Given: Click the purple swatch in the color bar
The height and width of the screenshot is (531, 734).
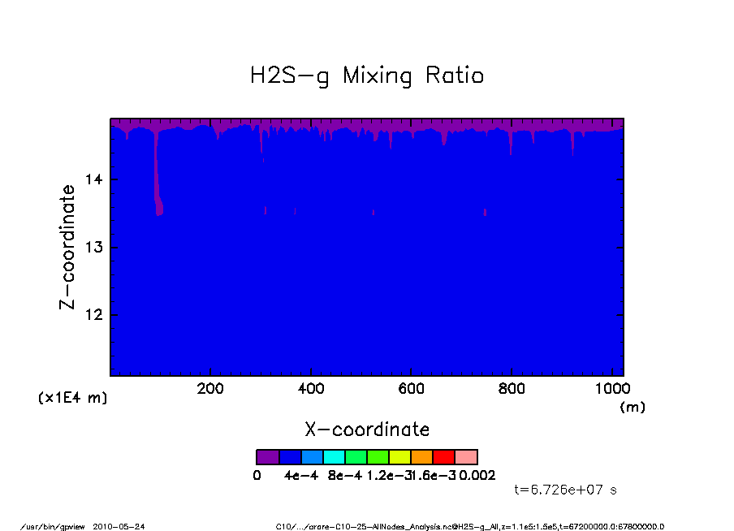Looking at the screenshot, I should (x=267, y=457).
